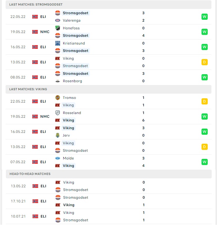Image resolution: width=217 pixels, height=225 pixels.
Task: Open Stromsgodset link in Rosenborg match row
Action: point(76,74)
